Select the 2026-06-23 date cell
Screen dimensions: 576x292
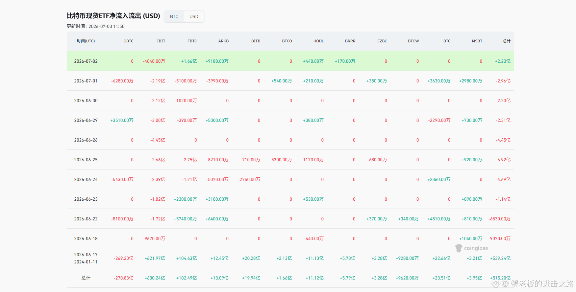(x=86, y=199)
